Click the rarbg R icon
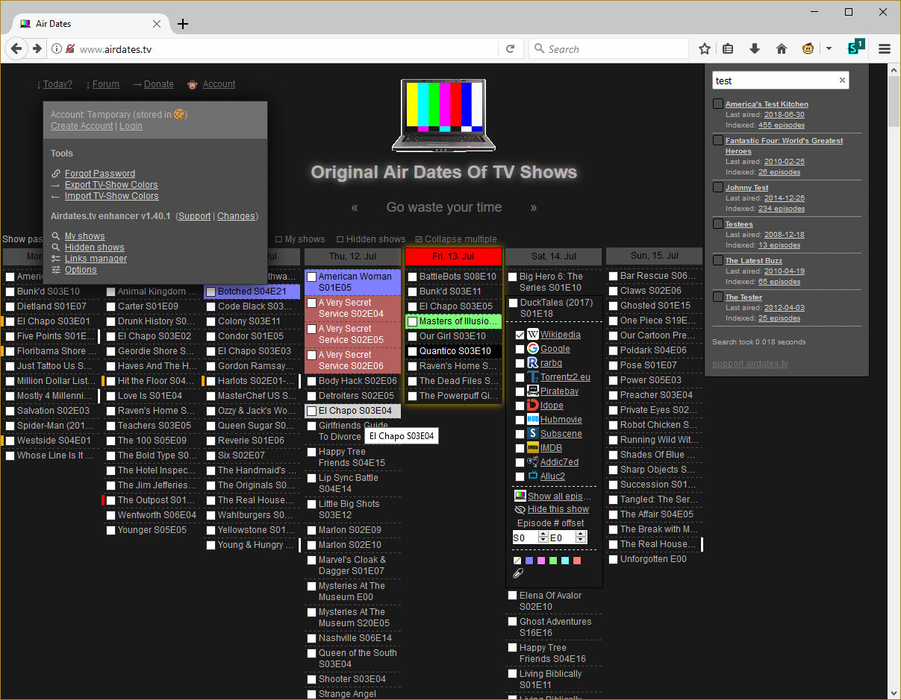901x700 pixels. 533,363
